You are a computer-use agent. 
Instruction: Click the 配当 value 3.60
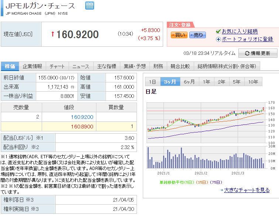(130, 138)
